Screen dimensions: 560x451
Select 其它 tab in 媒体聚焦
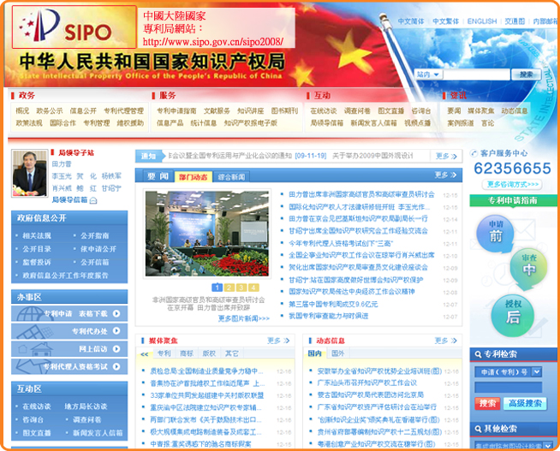tap(232, 353)
